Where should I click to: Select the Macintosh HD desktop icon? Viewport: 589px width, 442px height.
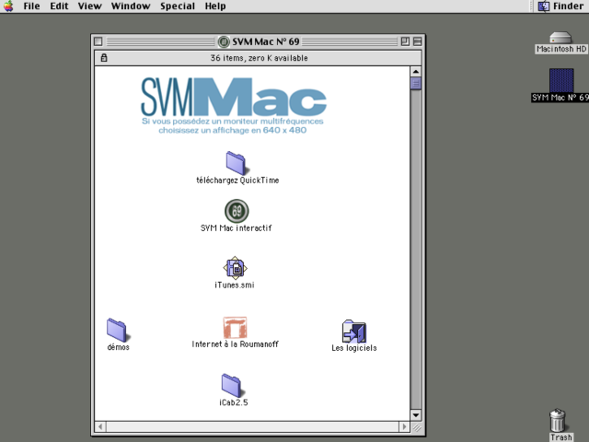point(560,38)
